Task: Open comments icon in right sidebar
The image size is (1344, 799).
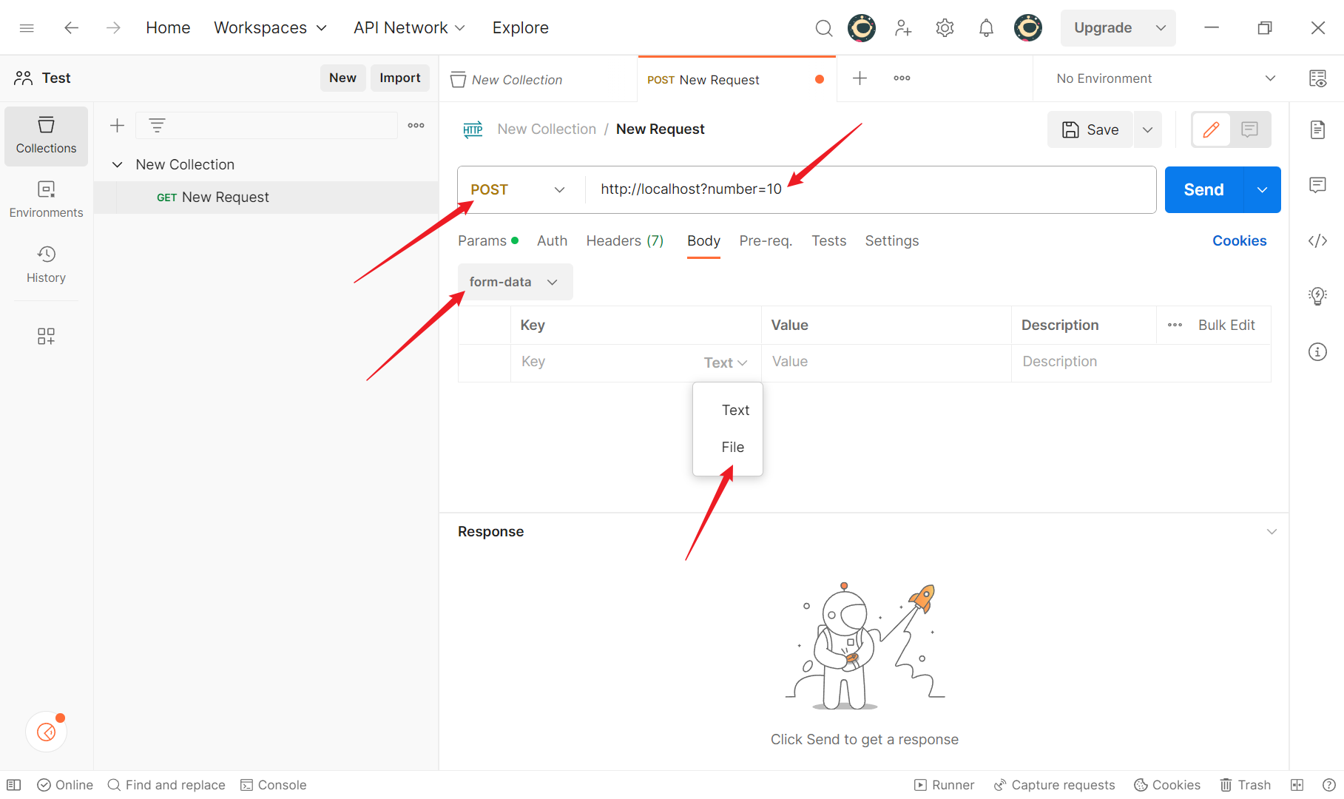Action: click(1317, 185)
